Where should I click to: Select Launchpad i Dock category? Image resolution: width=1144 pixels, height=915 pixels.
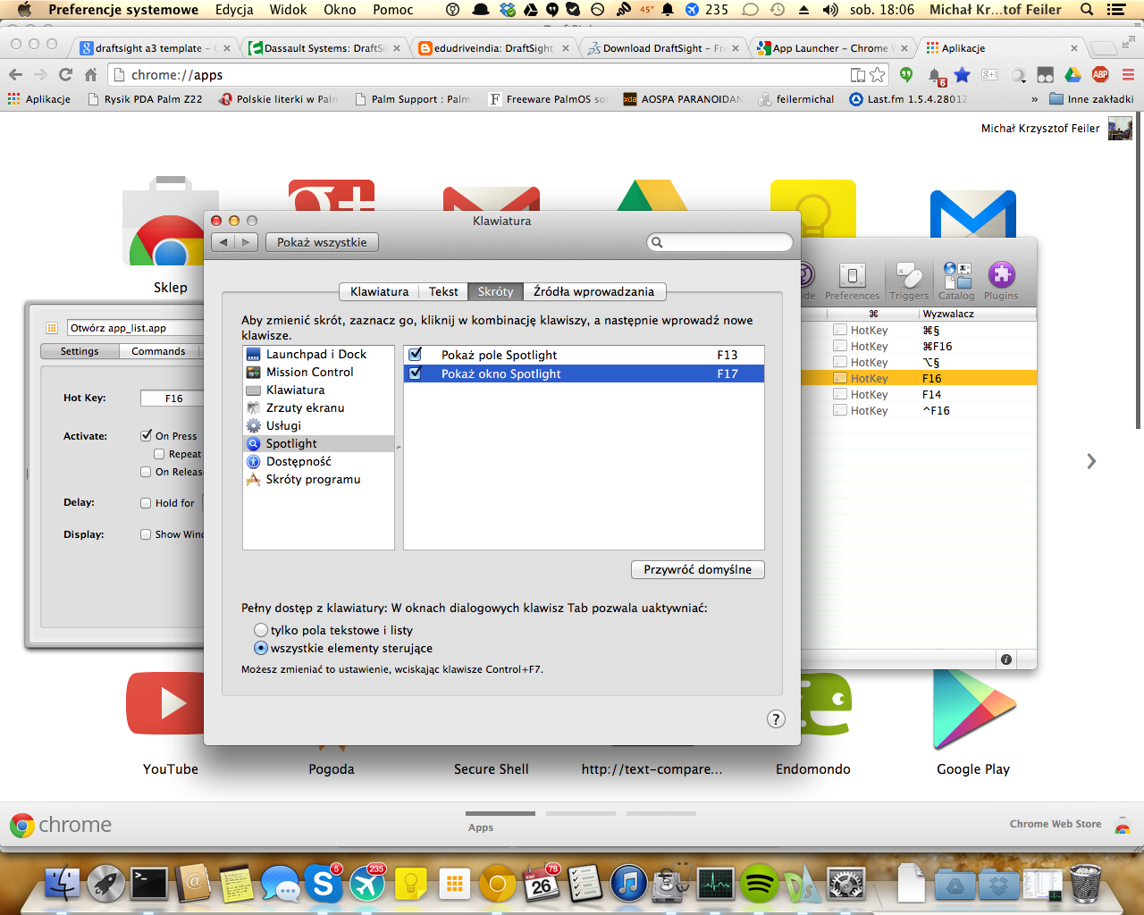(318, 354)
